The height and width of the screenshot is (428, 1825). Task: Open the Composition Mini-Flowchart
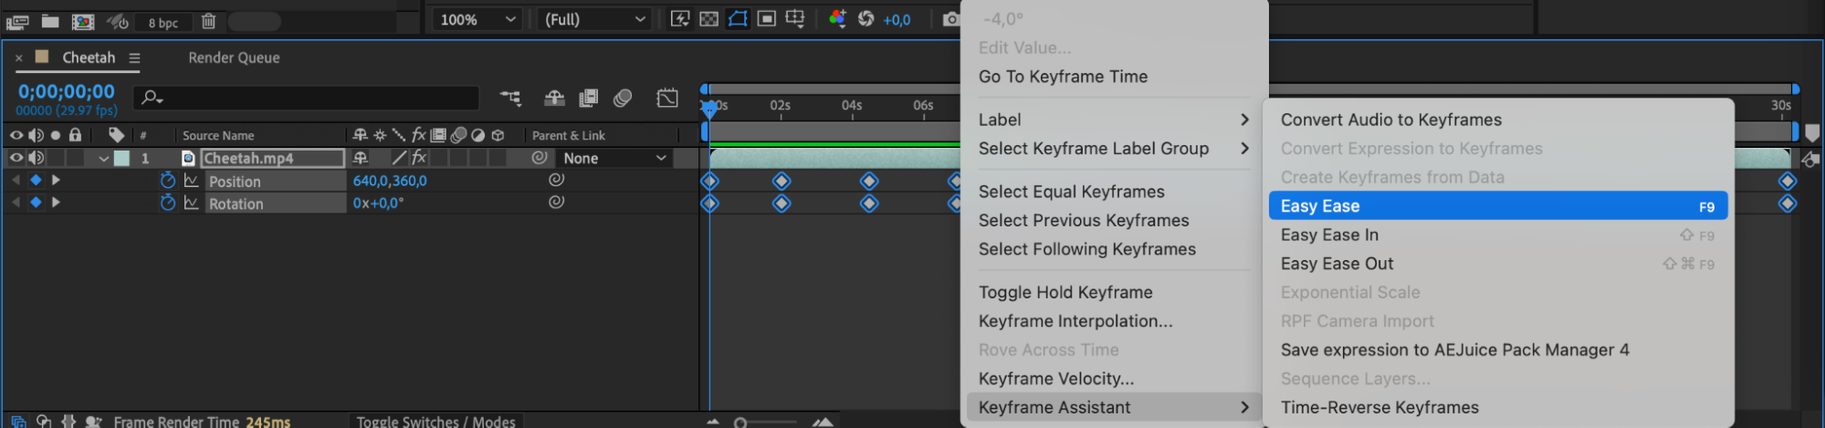510,98
